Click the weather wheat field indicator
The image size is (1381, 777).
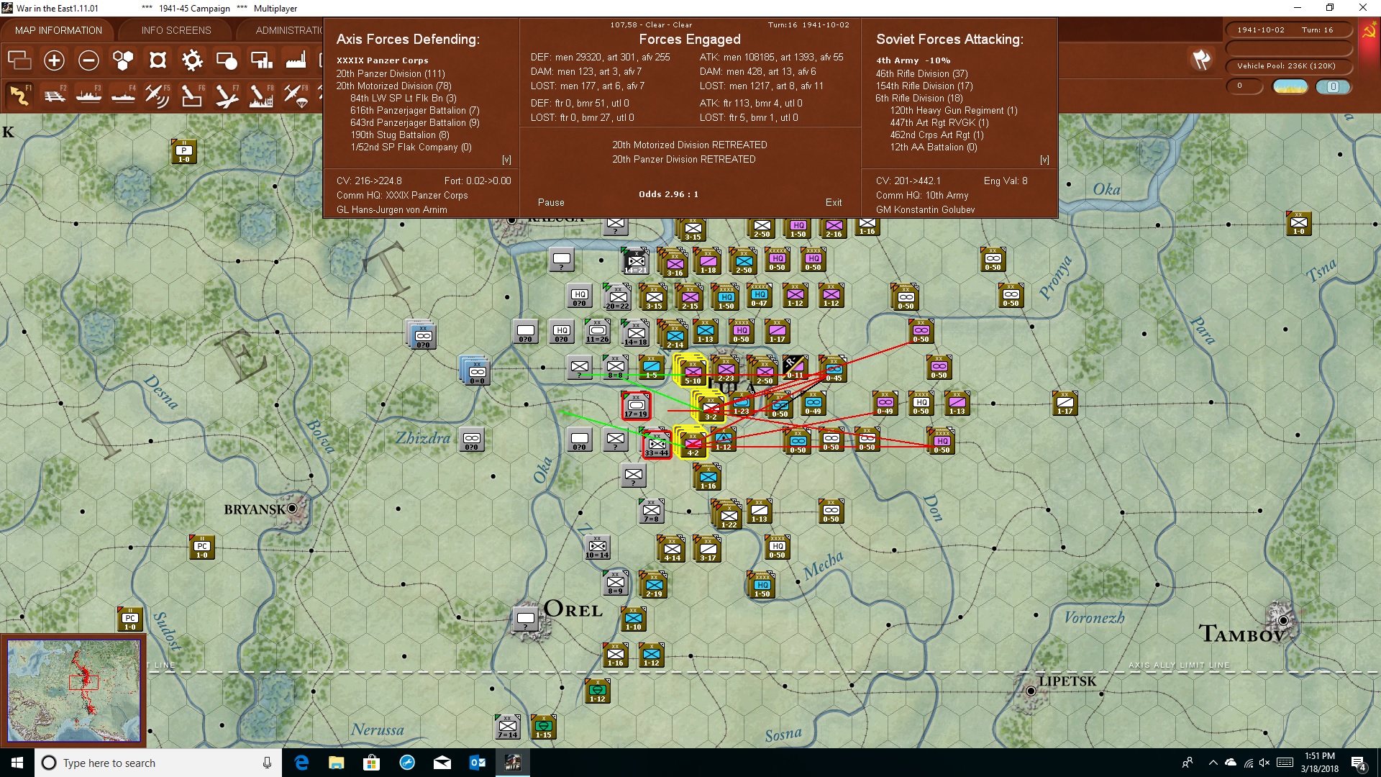[x=1290, y=86]
